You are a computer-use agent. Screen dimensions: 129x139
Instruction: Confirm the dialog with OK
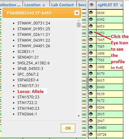coord(68,128)
